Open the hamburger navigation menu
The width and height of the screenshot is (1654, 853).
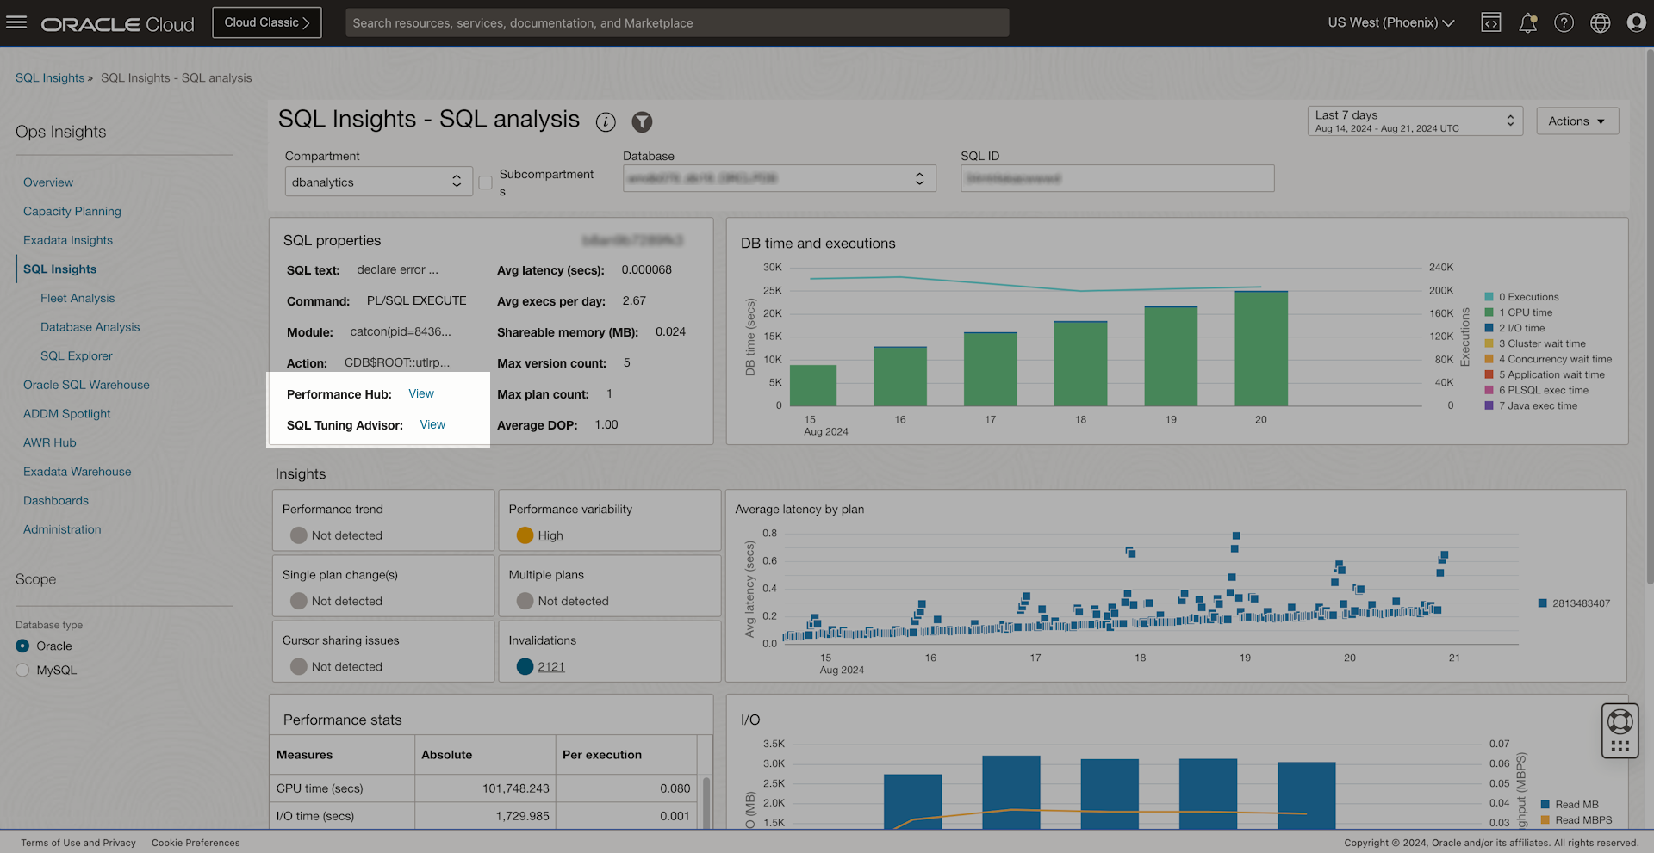point(16,22)
